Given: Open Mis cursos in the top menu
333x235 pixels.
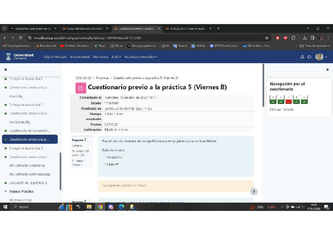Looking at the screenshot, I should click(x=101, y=57).
